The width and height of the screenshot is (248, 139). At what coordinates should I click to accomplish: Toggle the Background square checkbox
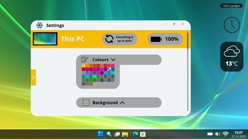[86, 103]
